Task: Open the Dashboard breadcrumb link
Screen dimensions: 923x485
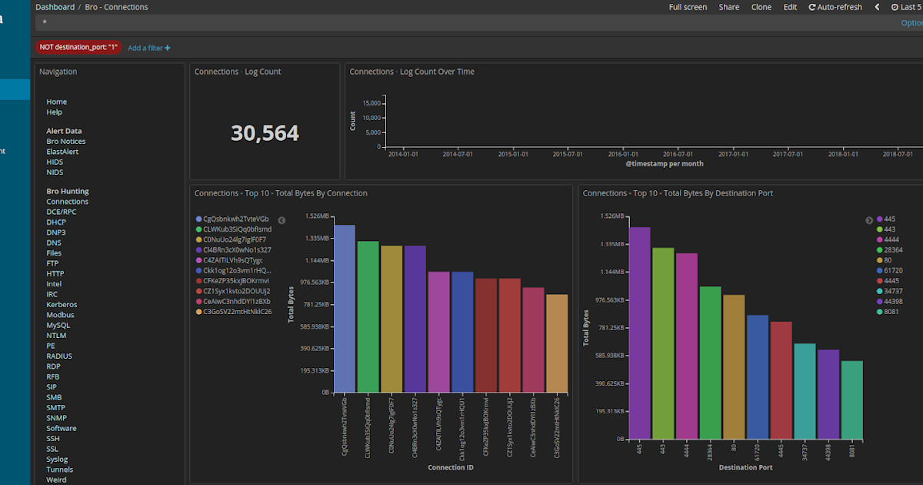Action: [x=55, y=7]
